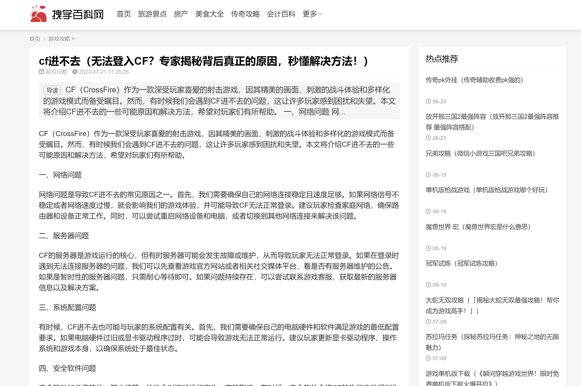Expand the 更多 dropdown menu
581x386 pixels.
pos(312,14)
